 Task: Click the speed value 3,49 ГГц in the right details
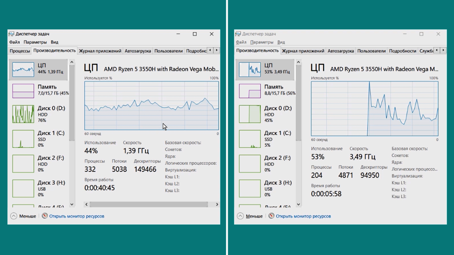pos(362,157)
